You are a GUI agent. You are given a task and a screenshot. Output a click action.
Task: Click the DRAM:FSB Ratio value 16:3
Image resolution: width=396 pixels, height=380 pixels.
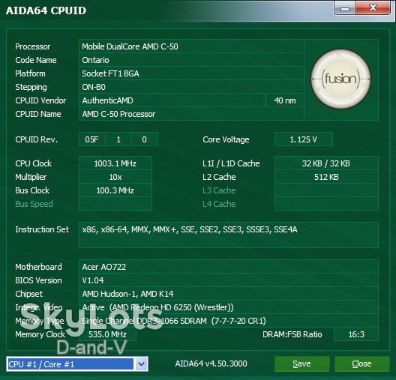pos(356,334)
